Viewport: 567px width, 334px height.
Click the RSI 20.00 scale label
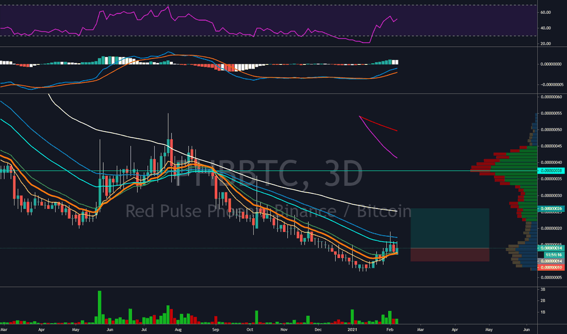[x=546, y=44]
